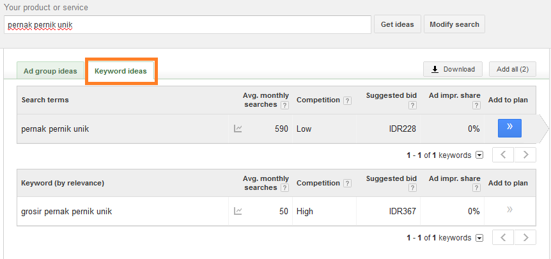
Task: Click help icon beside Avg. monthly searches in Search terms table
Action: (x=285, y=105)
